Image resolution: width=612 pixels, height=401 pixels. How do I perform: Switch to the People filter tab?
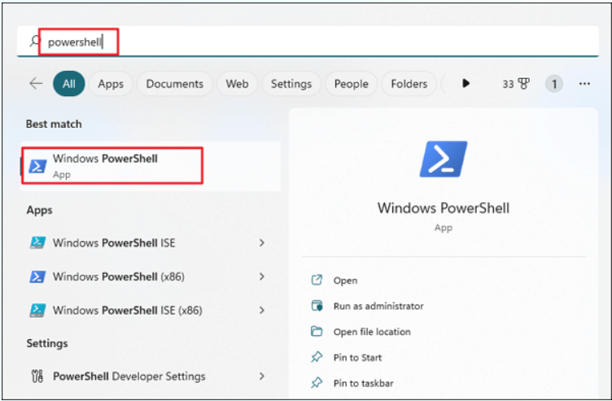[352, 84]
